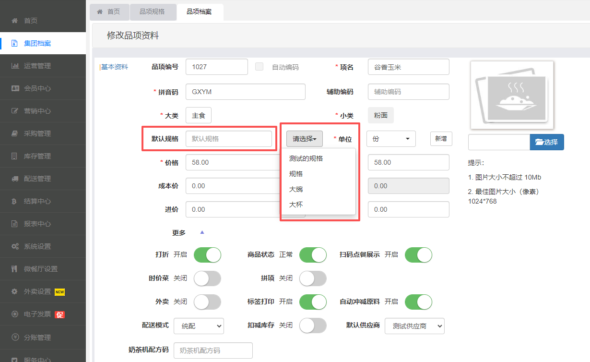This screenshot has height=362, width=590.
Task: Open 配送管理 truck icon
Action: [14, 179]
